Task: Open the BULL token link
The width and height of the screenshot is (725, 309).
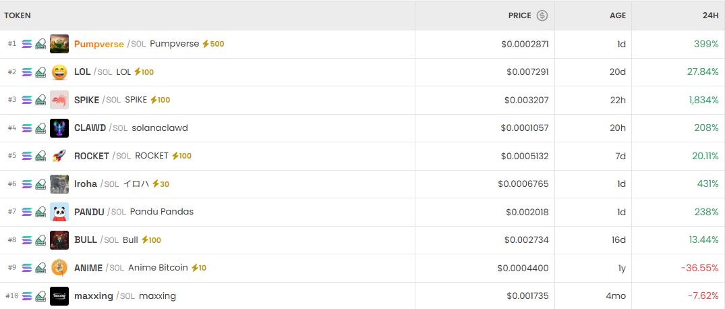Action: 86,240
